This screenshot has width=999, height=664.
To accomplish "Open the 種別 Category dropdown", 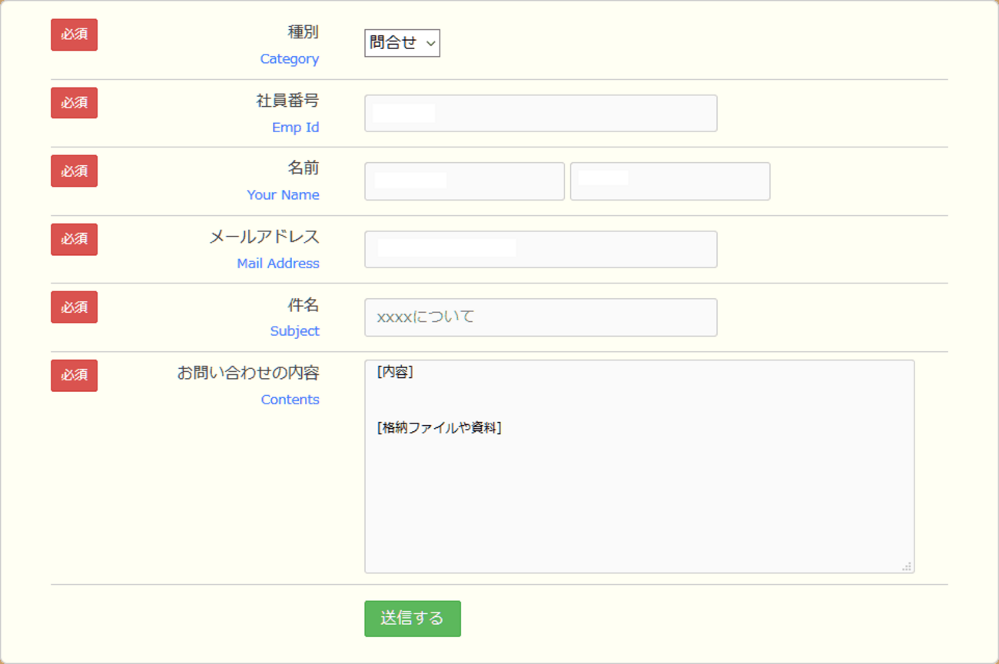I will 402,44.
